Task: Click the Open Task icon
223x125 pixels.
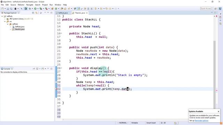Action: click(65, 9)
